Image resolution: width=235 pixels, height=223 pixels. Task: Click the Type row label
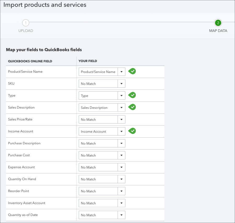coord(12,96)
